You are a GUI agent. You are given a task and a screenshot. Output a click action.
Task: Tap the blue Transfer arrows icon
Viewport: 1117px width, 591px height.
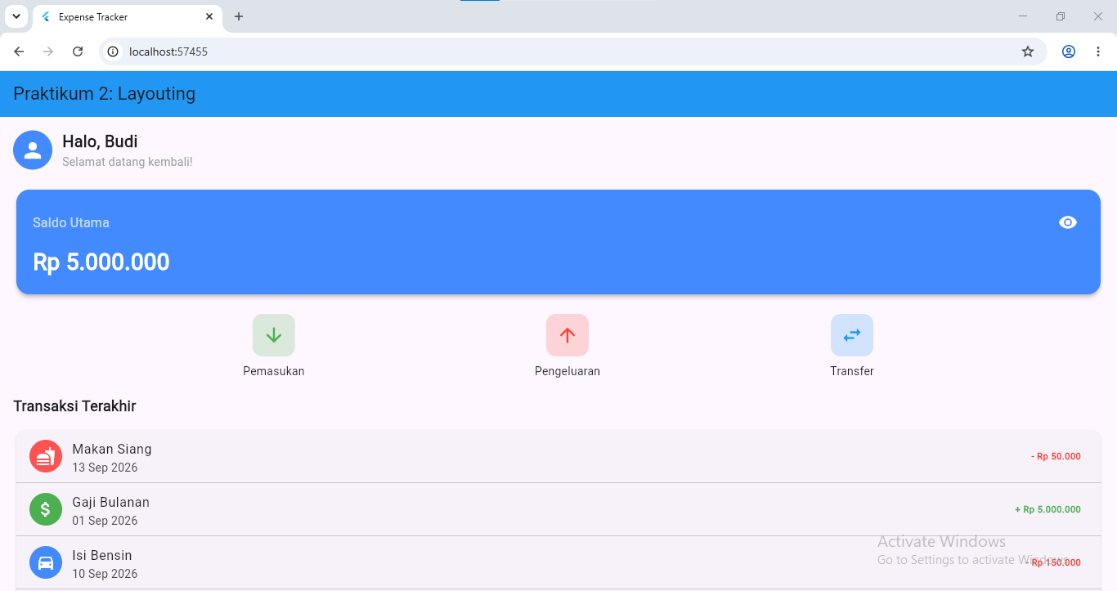click(852, 335)
